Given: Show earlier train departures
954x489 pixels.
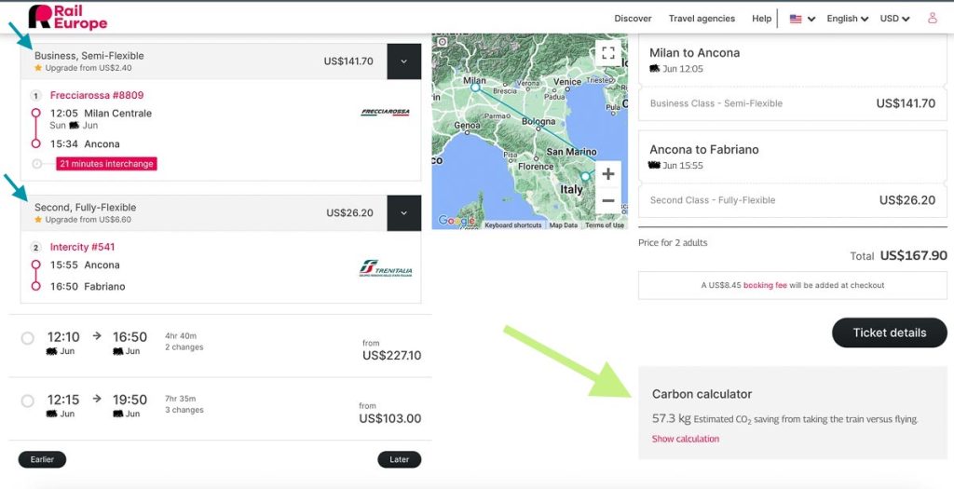Looking at the screenshot, I should click(42, 460).
